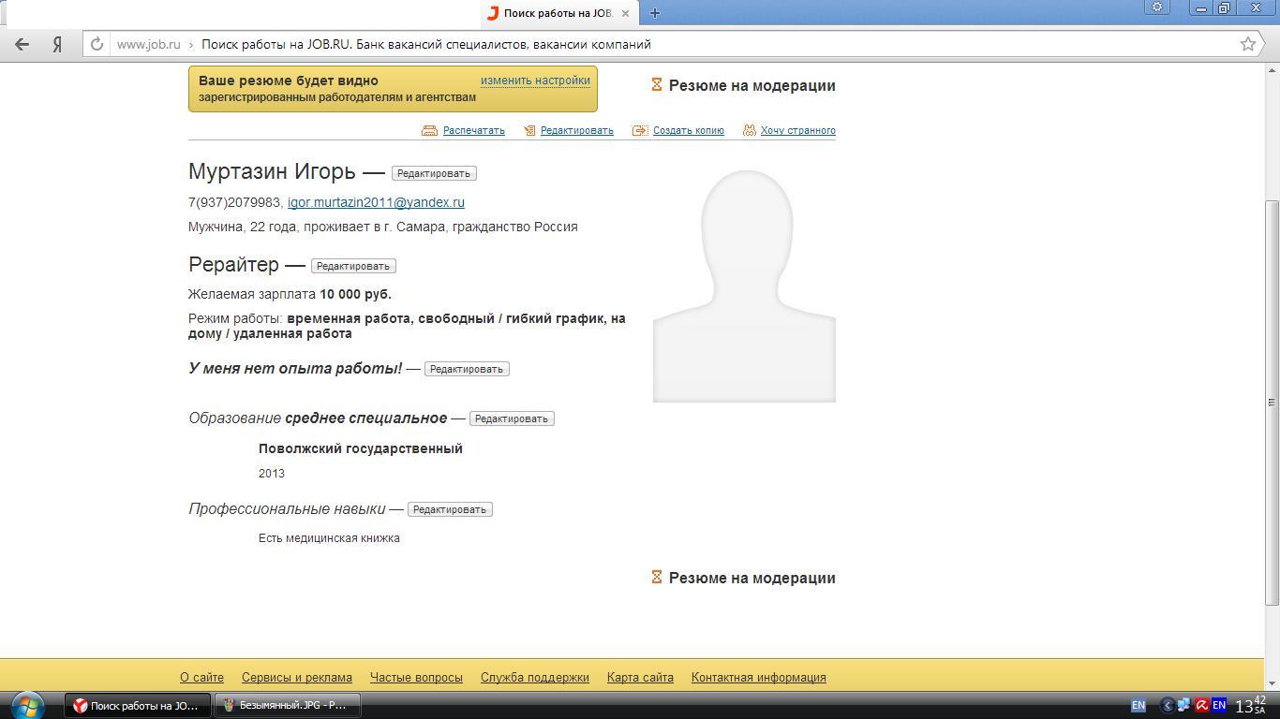
Task: Click the '10 000 руб.' salary value
Action: (355, 294)
